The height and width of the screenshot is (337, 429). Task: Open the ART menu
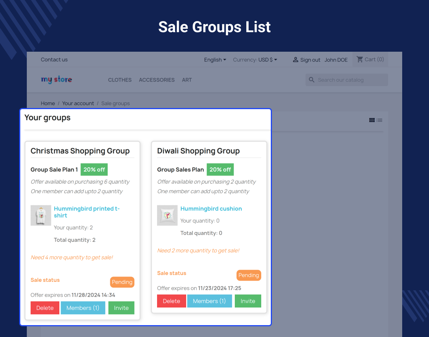(187, 80)
